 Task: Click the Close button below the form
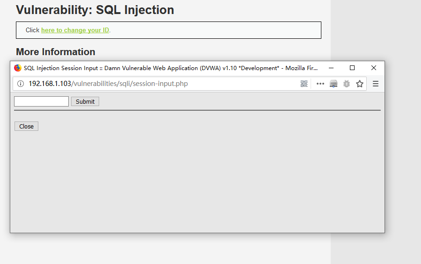[26, 127]
